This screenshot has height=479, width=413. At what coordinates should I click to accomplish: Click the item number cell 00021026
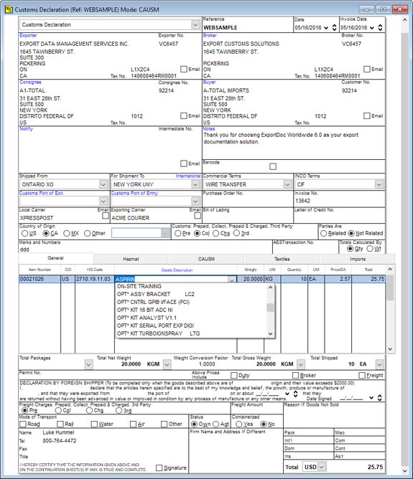click(40, 279)
